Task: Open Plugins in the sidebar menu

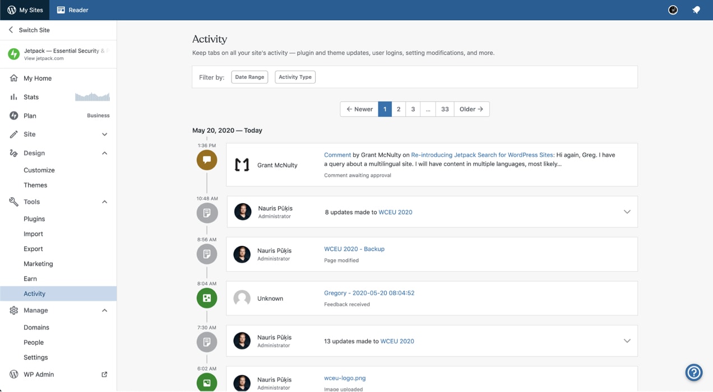Action: [x=34, y=219]
